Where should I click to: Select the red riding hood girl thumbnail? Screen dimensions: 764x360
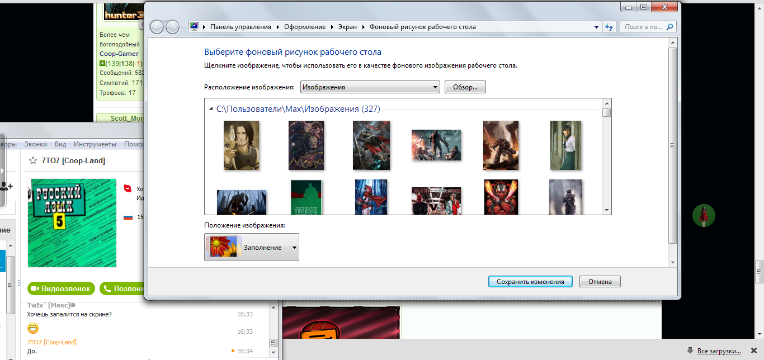pyautogui.click(x=371, y=197)
